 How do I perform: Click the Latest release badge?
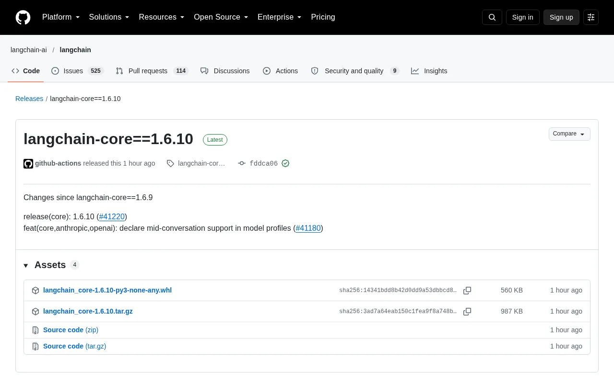215,140
